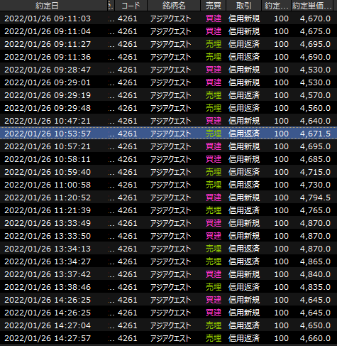Image resolution: width=337 pixels, height=346 pixels.
Task: Click the price 4,640.0
Action: coord(315,121)
